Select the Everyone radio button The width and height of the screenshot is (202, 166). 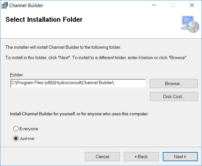click(x=16, y=129)
